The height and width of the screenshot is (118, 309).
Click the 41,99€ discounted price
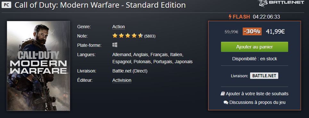tap(275, 31)
